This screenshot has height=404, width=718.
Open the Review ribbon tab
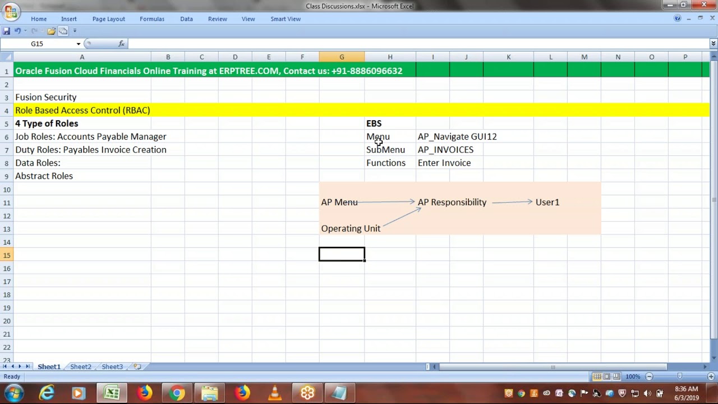(218, 19)
